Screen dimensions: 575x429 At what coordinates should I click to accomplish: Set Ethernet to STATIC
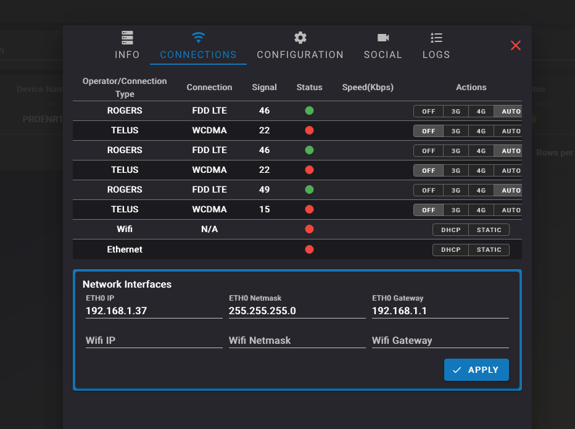pos(489,249)
